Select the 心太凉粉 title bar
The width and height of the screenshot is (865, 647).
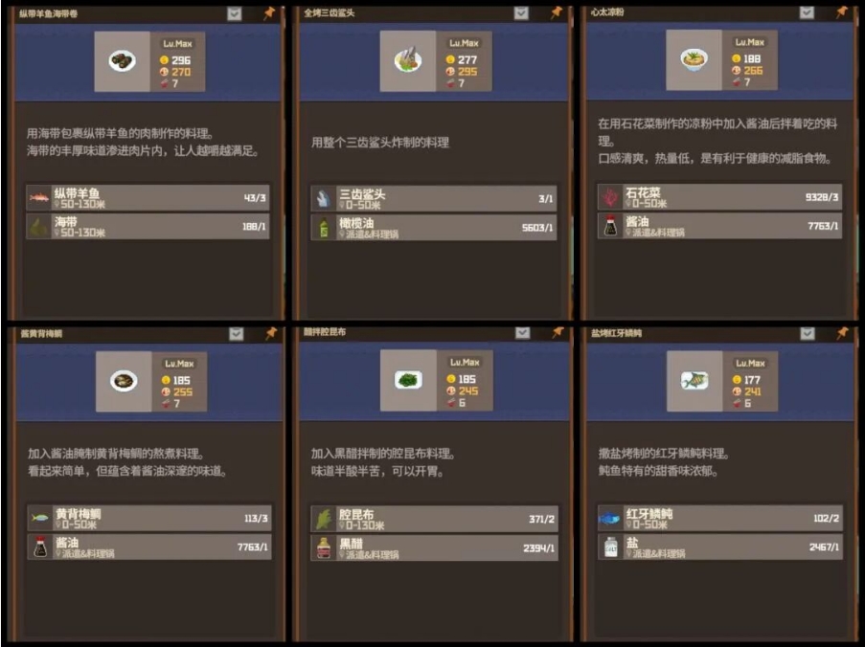tap(720, 12)
